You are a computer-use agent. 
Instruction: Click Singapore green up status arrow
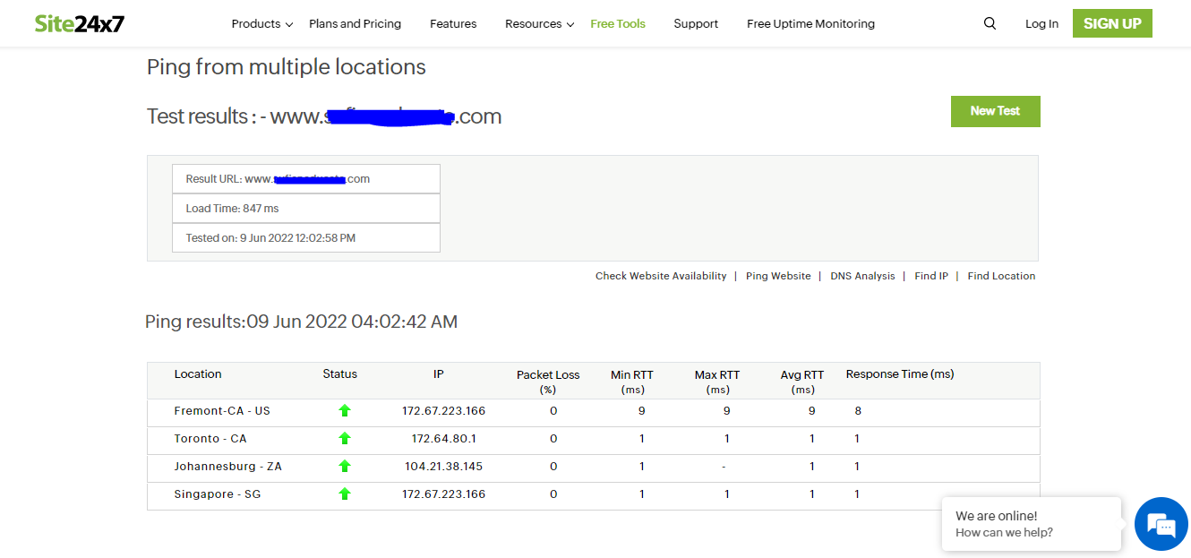click(x=345, y=494)
